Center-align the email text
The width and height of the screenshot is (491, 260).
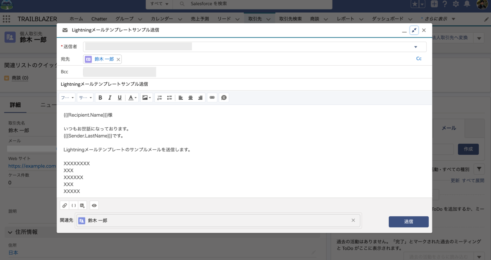pyautogui.click(x=190, y=98)
